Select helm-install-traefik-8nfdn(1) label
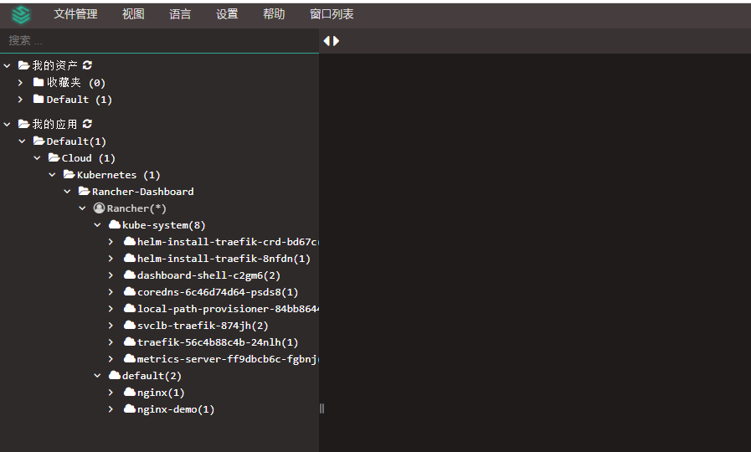Screen dimensions: 751x452 tap(224, 259)
